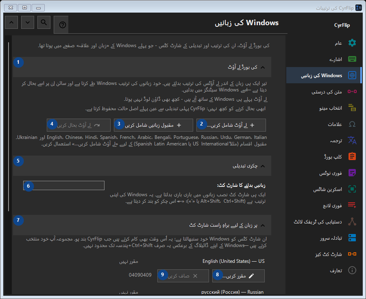Viewport: 366px width, 299px height.
Task: Click مقرر کریں button for English US
Action: pos(238,276)
